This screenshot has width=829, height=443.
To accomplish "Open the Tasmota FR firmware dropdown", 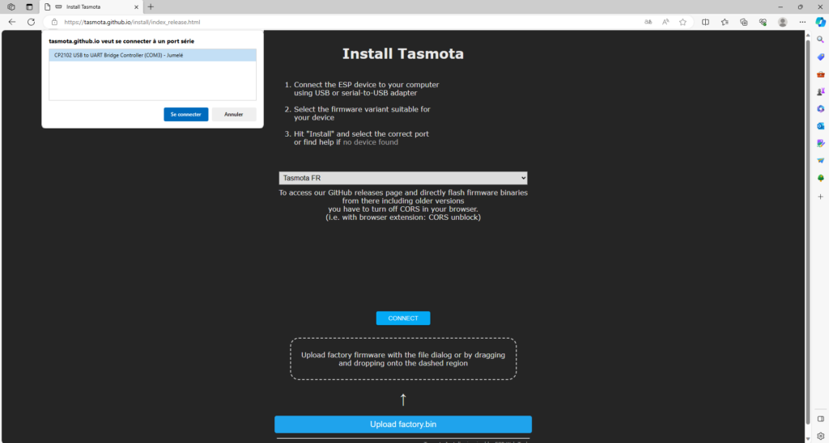I will tap(403, 178).
